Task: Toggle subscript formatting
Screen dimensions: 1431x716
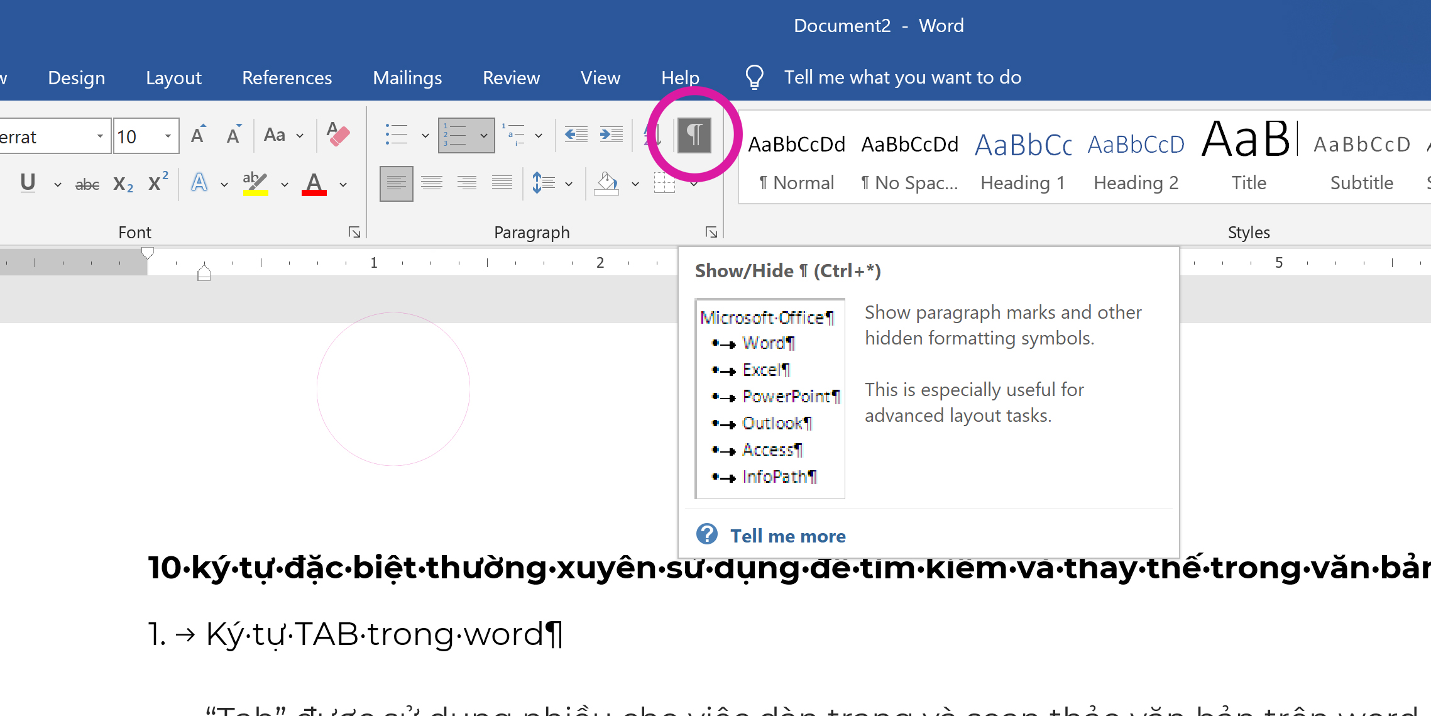Action: pyautogui.click(x=123, y=184)
